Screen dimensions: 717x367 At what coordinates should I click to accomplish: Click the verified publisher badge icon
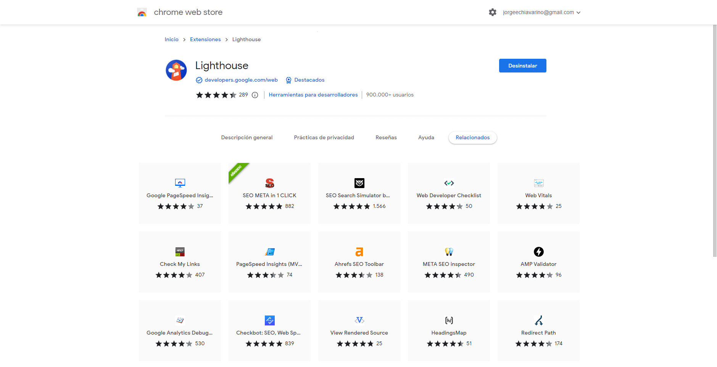199,80
